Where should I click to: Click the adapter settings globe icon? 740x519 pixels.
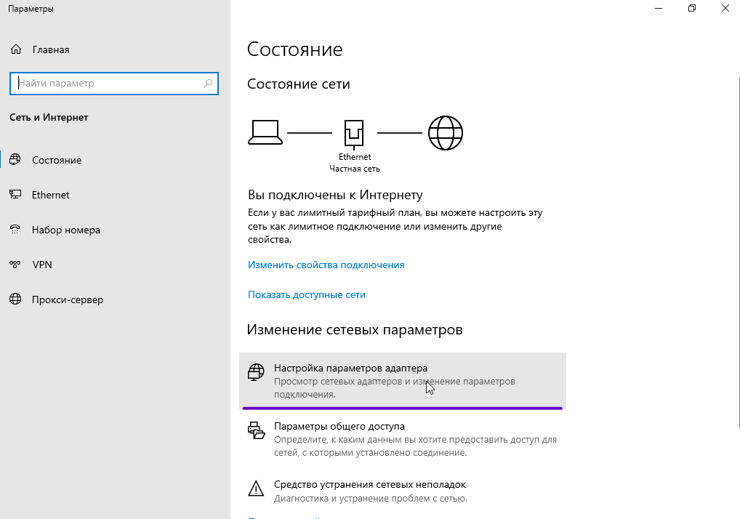256,372
